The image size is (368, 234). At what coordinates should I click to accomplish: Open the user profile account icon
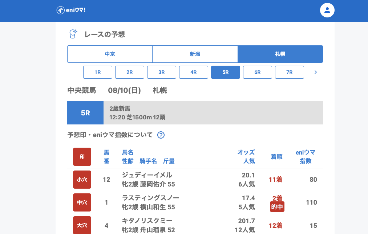click(327, 10)
